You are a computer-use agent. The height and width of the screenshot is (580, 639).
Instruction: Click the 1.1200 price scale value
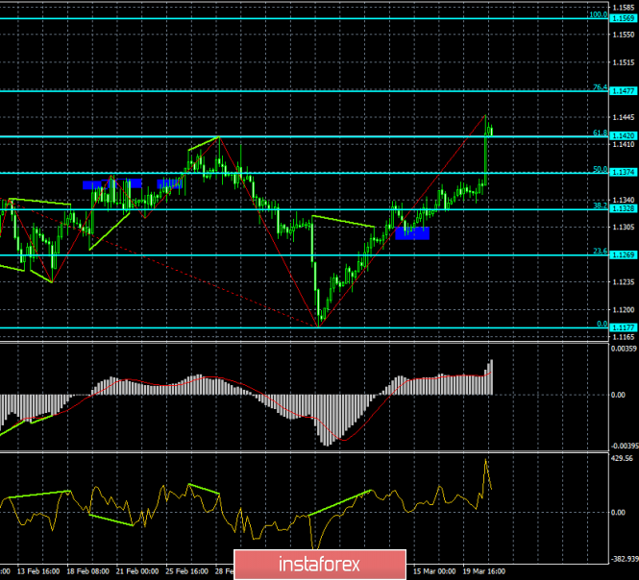pos(624,310)
